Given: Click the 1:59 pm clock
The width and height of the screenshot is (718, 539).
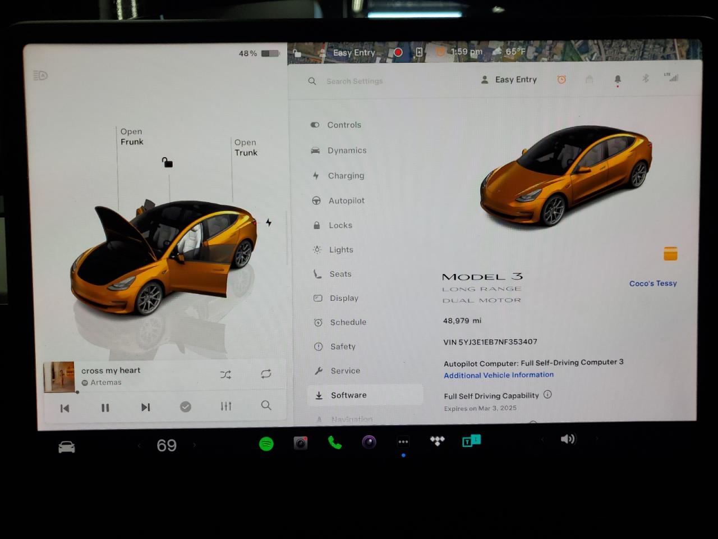Looking at the screenshot, I should pyautogui.click(x=467, y=52).
